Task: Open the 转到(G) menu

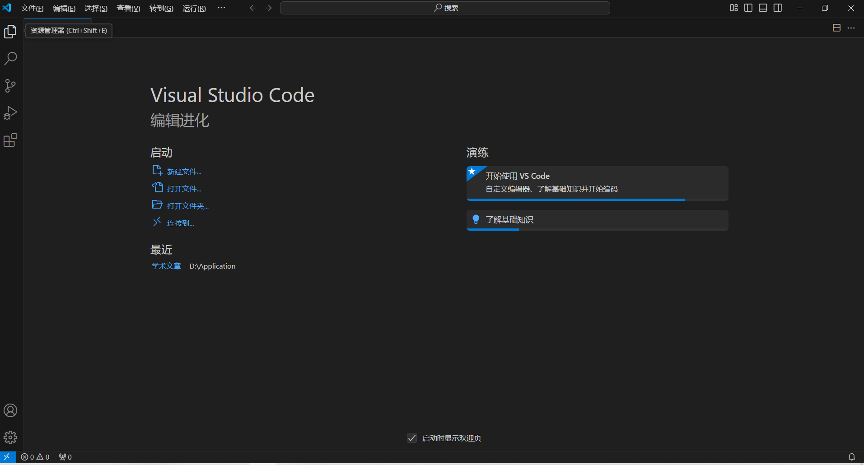Action: pyautogui.click(x=161, y=8)
